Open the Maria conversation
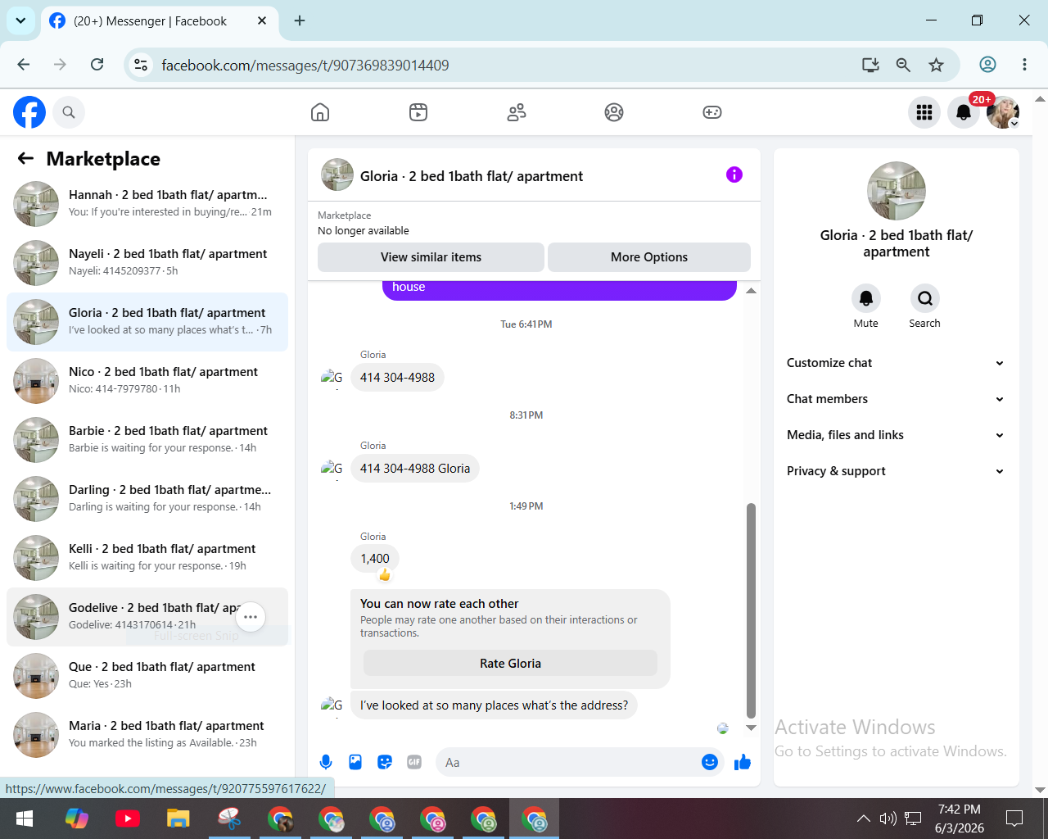The image size is (1048, 839). point(147,735)
